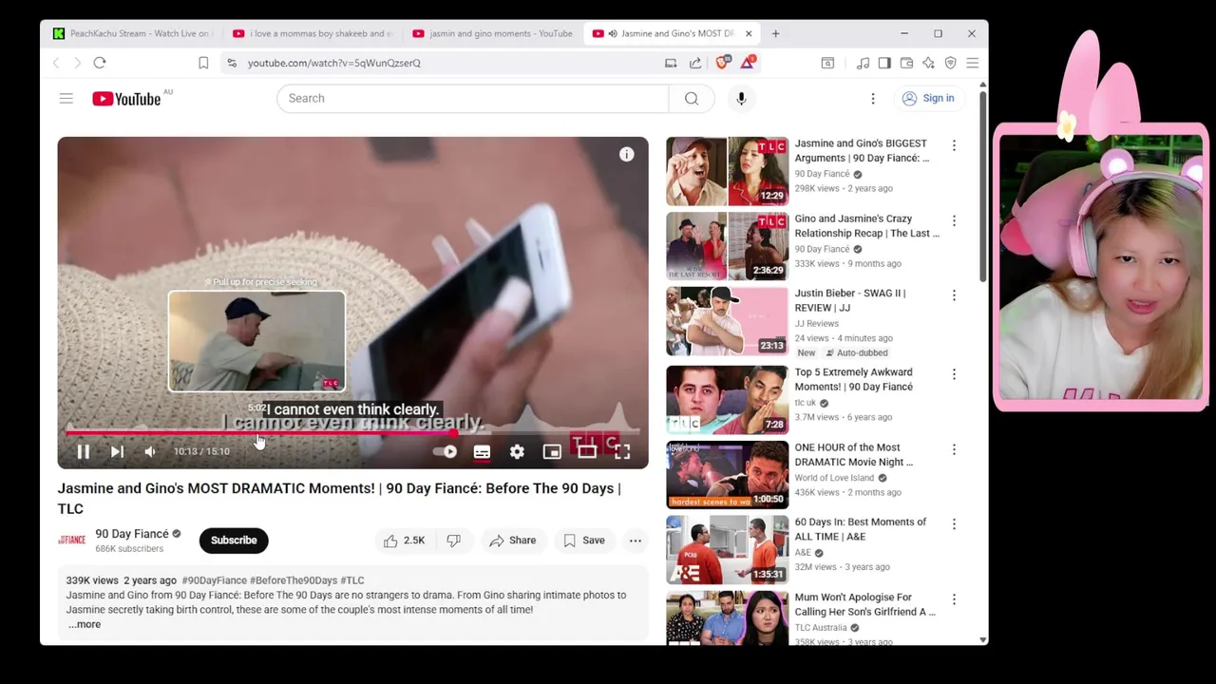Switch to "jasmin and gino moments" tab
The width and height of the screenshot is (1216, 684).
[x=492, y=33]
